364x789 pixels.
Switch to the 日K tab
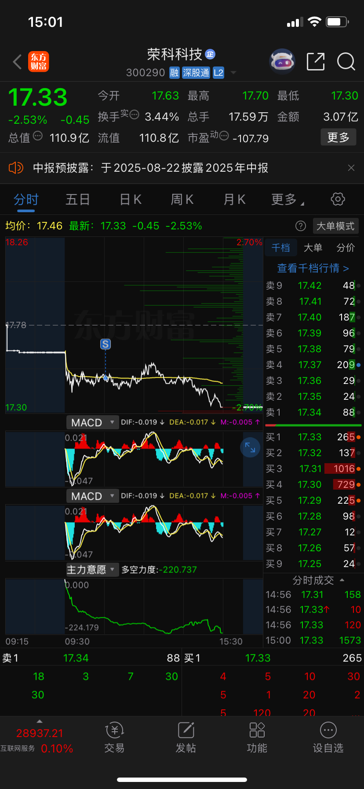pyautogui.click(x=131, y=200)
